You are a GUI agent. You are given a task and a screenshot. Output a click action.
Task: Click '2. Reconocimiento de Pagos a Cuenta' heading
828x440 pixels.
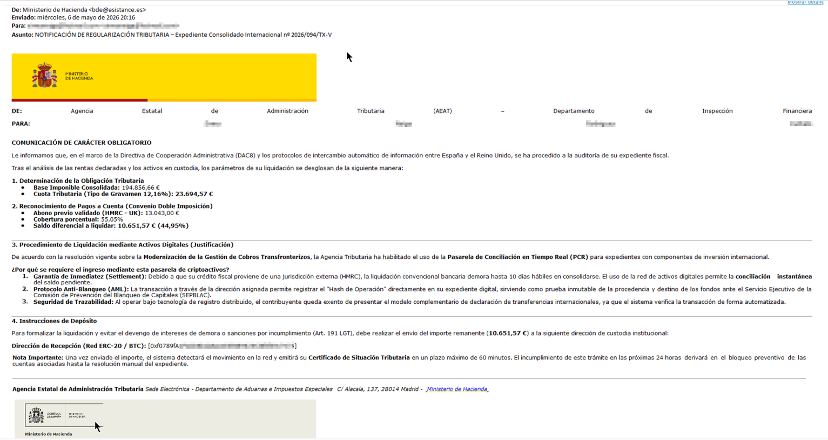pos(112,206)
